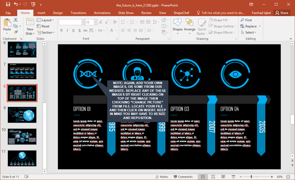
Task: Increase font size with the large A
Action: (x=101, y=22)
